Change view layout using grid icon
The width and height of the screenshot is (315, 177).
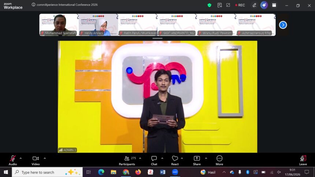point(274,5)
